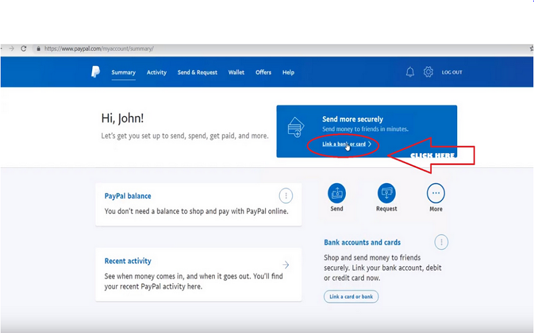
Task: Open the notifications bell
Action: pos(410,72)
